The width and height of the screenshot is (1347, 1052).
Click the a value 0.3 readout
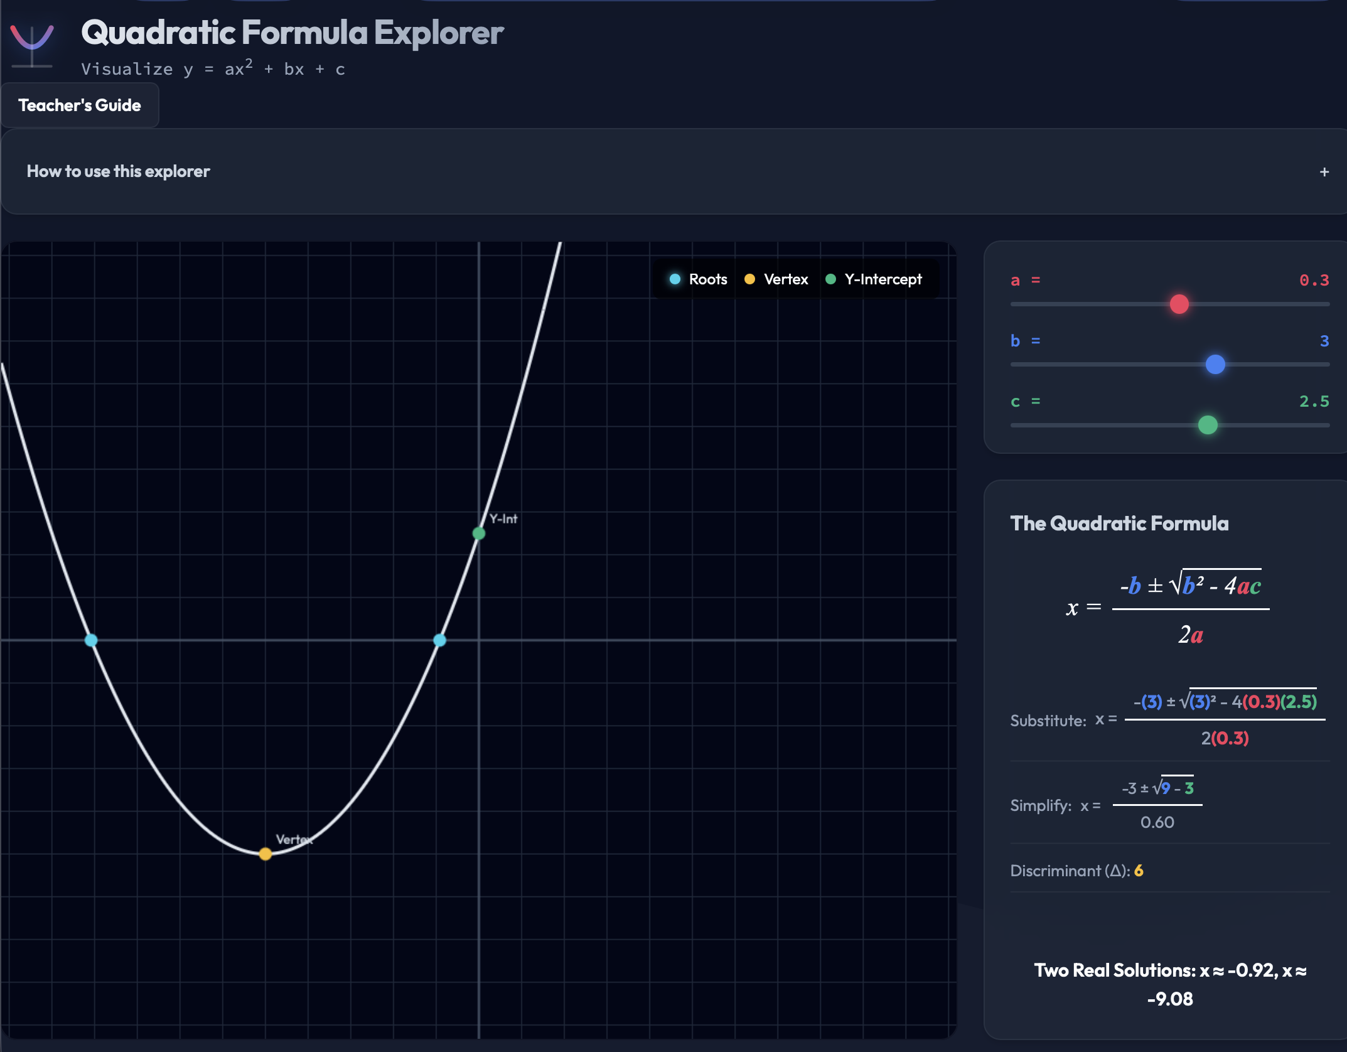(x=1314, y=281)
